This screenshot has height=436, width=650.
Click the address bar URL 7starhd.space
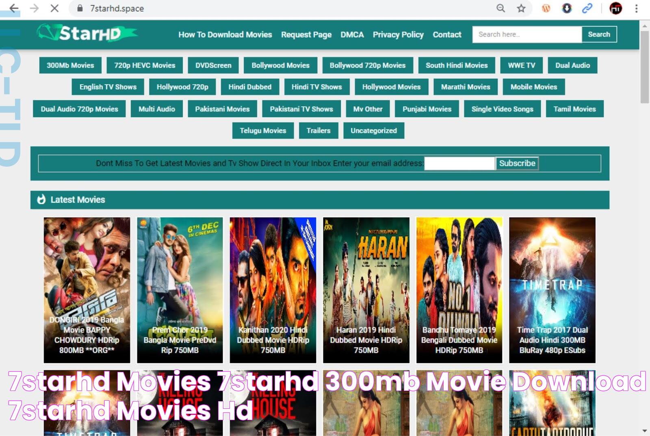[x=117, y=8]
